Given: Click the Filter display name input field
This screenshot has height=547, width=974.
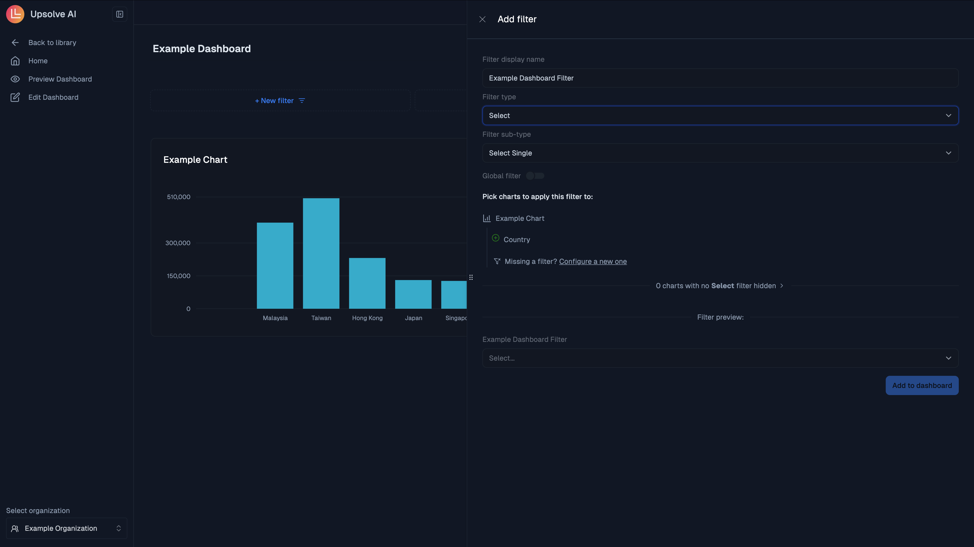Looking at the screenshot, I should (x=720, y=78).
